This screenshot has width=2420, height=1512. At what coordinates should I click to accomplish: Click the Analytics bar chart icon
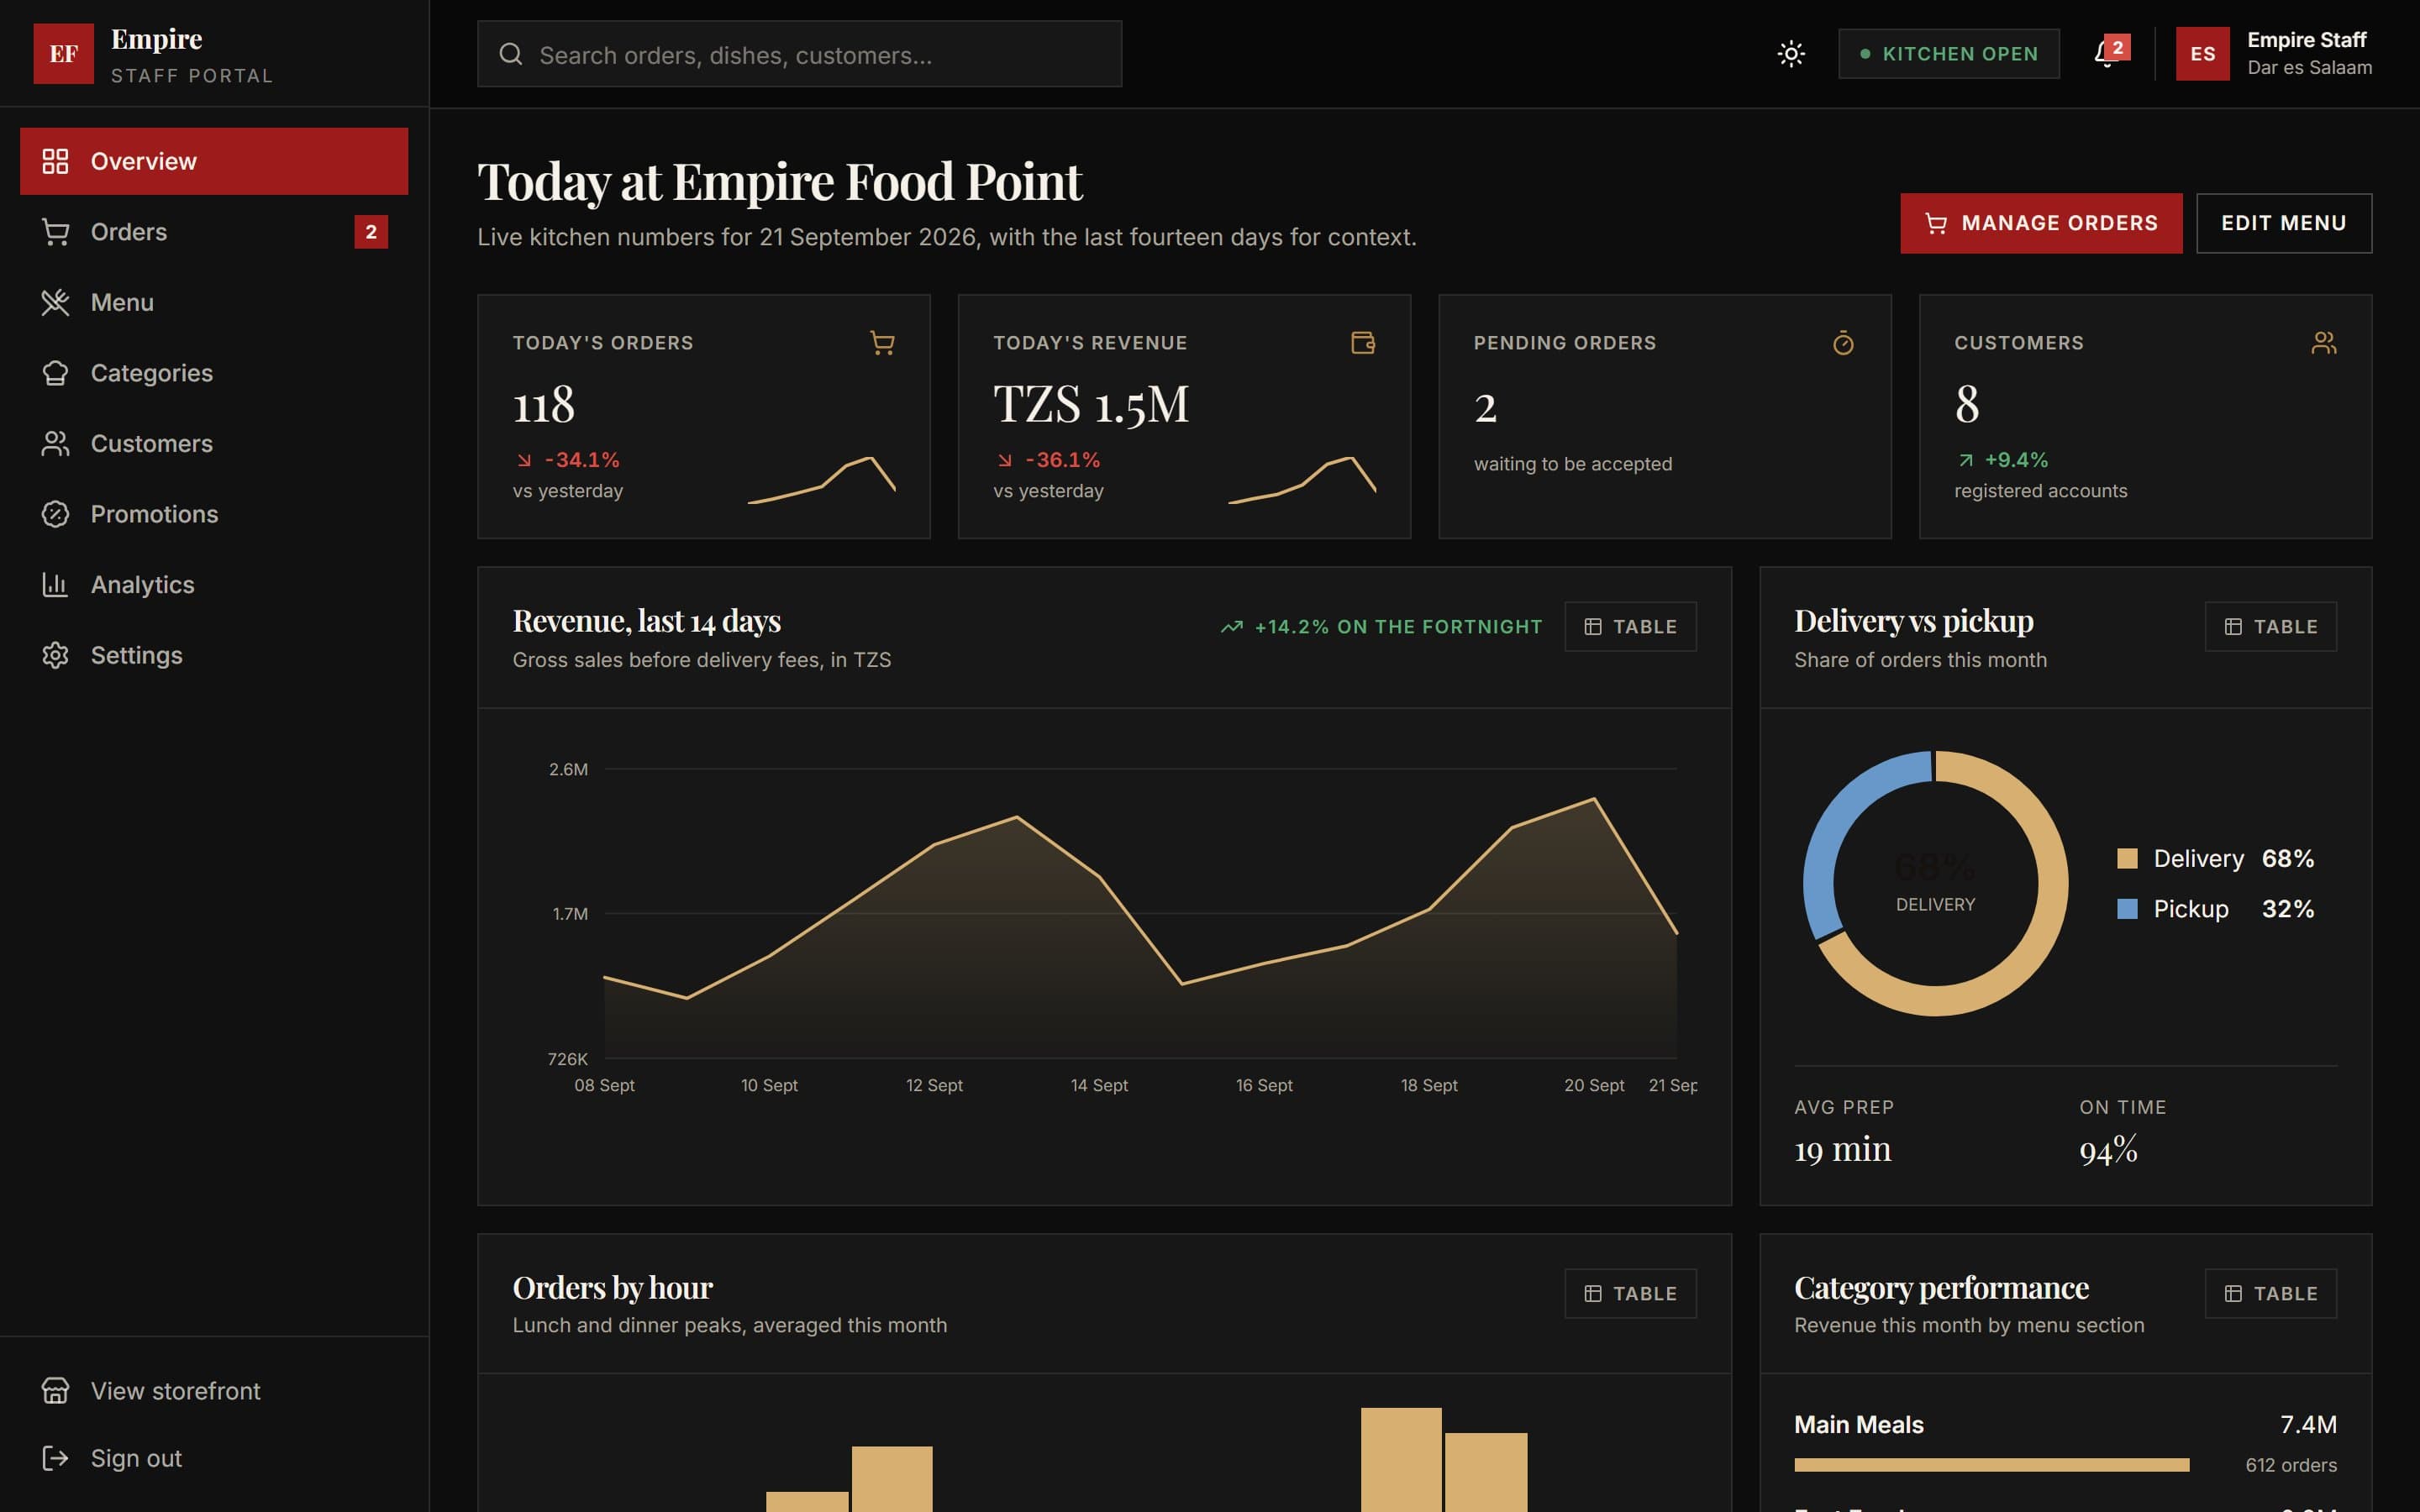pos(55,584)
